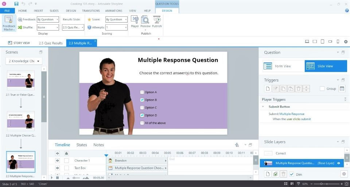Undock the Scenes panel

40,52
